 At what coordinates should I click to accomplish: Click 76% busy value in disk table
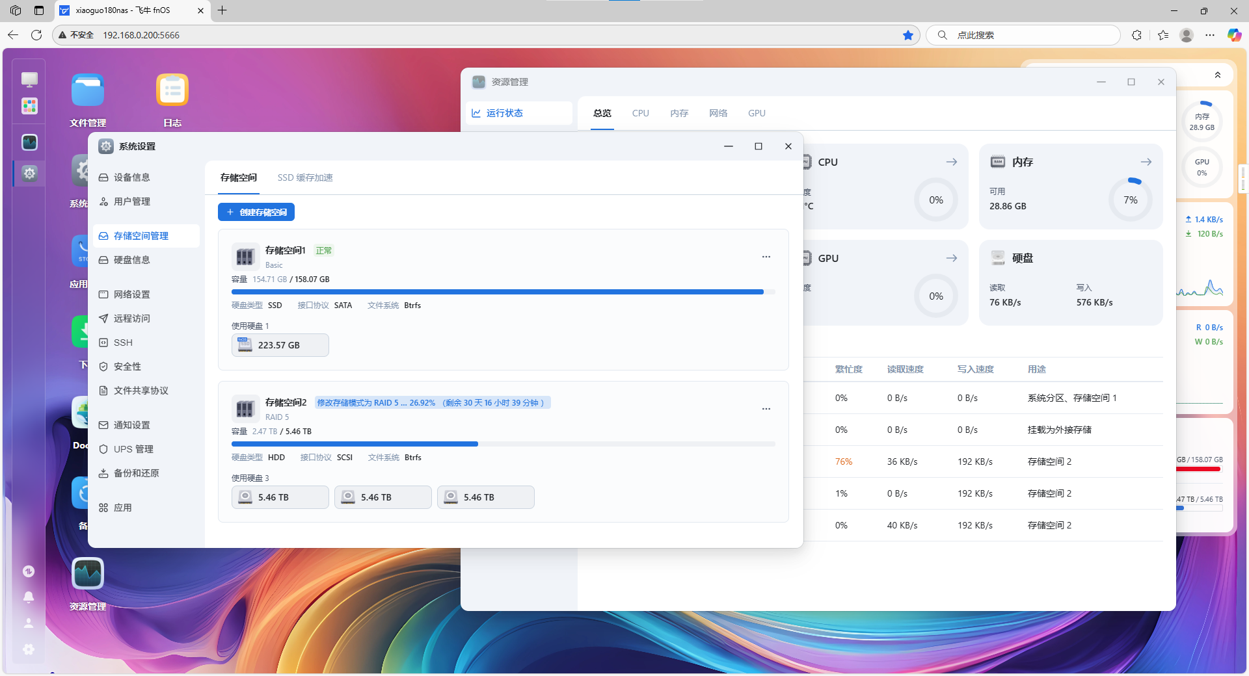click(844, 461)
